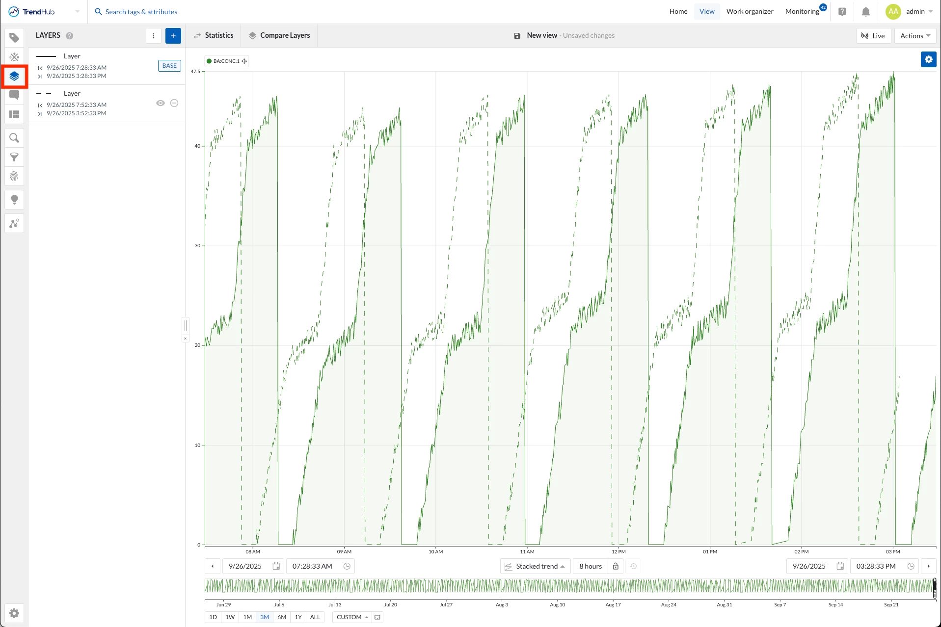Screen dimensions: 941x627
Task: Go to the Home menu
Action: point(678,12)
